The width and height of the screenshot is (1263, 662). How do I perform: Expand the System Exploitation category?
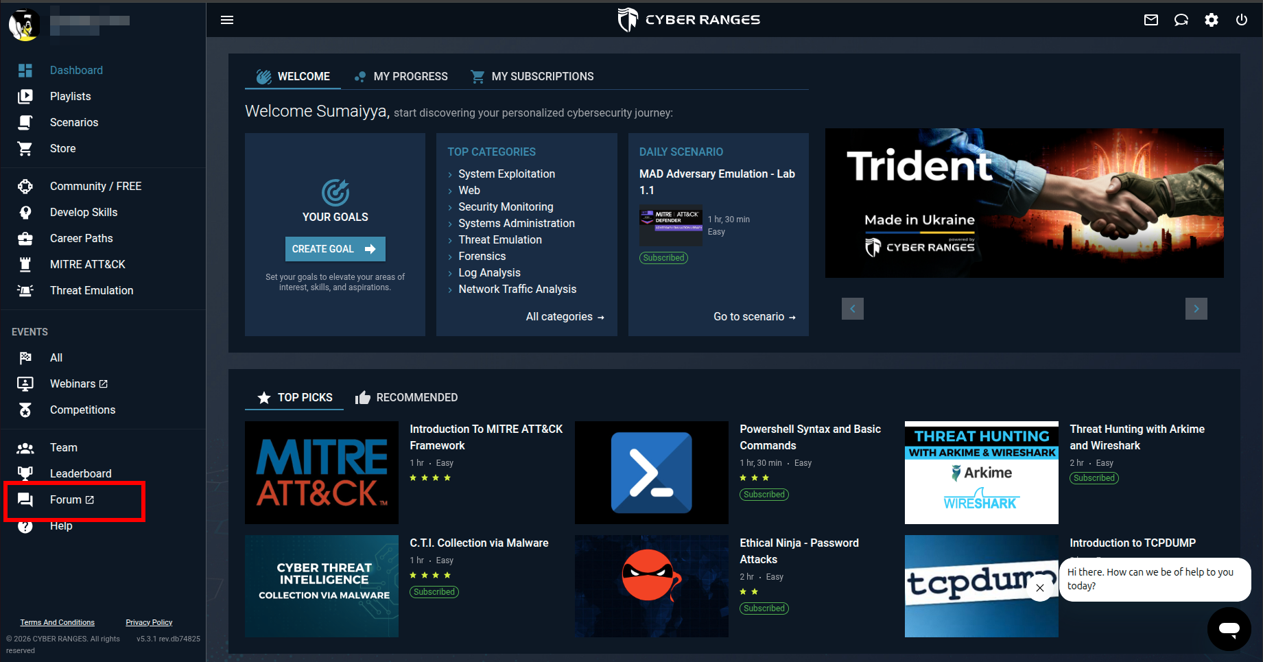506,174
